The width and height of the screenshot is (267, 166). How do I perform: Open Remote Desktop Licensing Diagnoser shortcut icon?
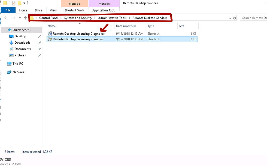[50, 34]
